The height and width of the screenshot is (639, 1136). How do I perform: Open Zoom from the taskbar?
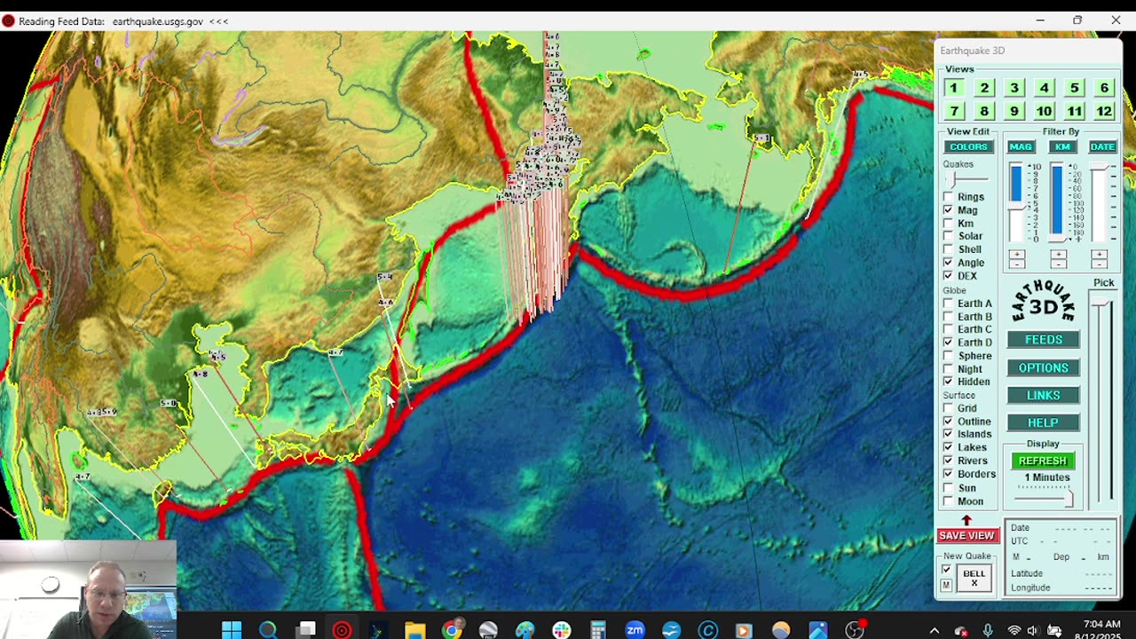tap(635, 630)
